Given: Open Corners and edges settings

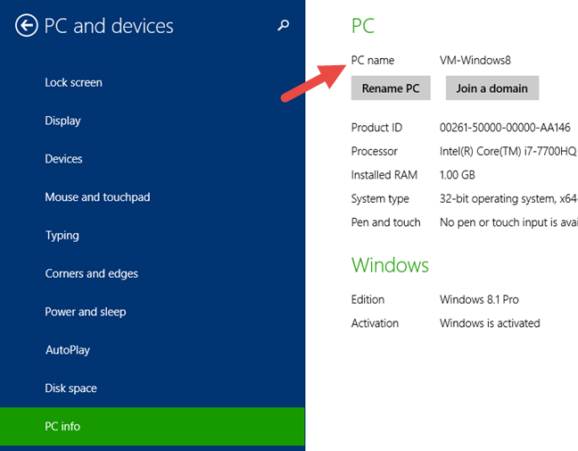Looking at the screenshot, I should pyautogui.click(x=91, y=273).
